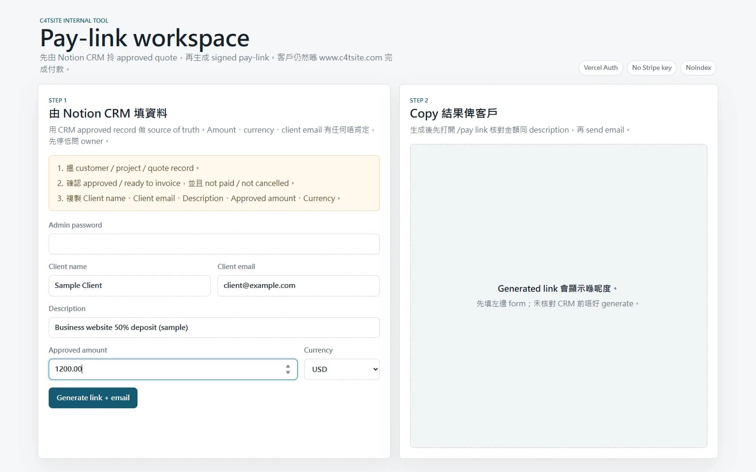This screenshot has height=472, width=756.
Task: Click the No Stripe key badge
Action: (652, 67)
